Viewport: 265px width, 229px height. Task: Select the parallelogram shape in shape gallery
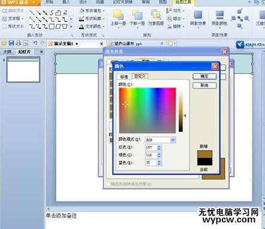(x=58, y=26)
